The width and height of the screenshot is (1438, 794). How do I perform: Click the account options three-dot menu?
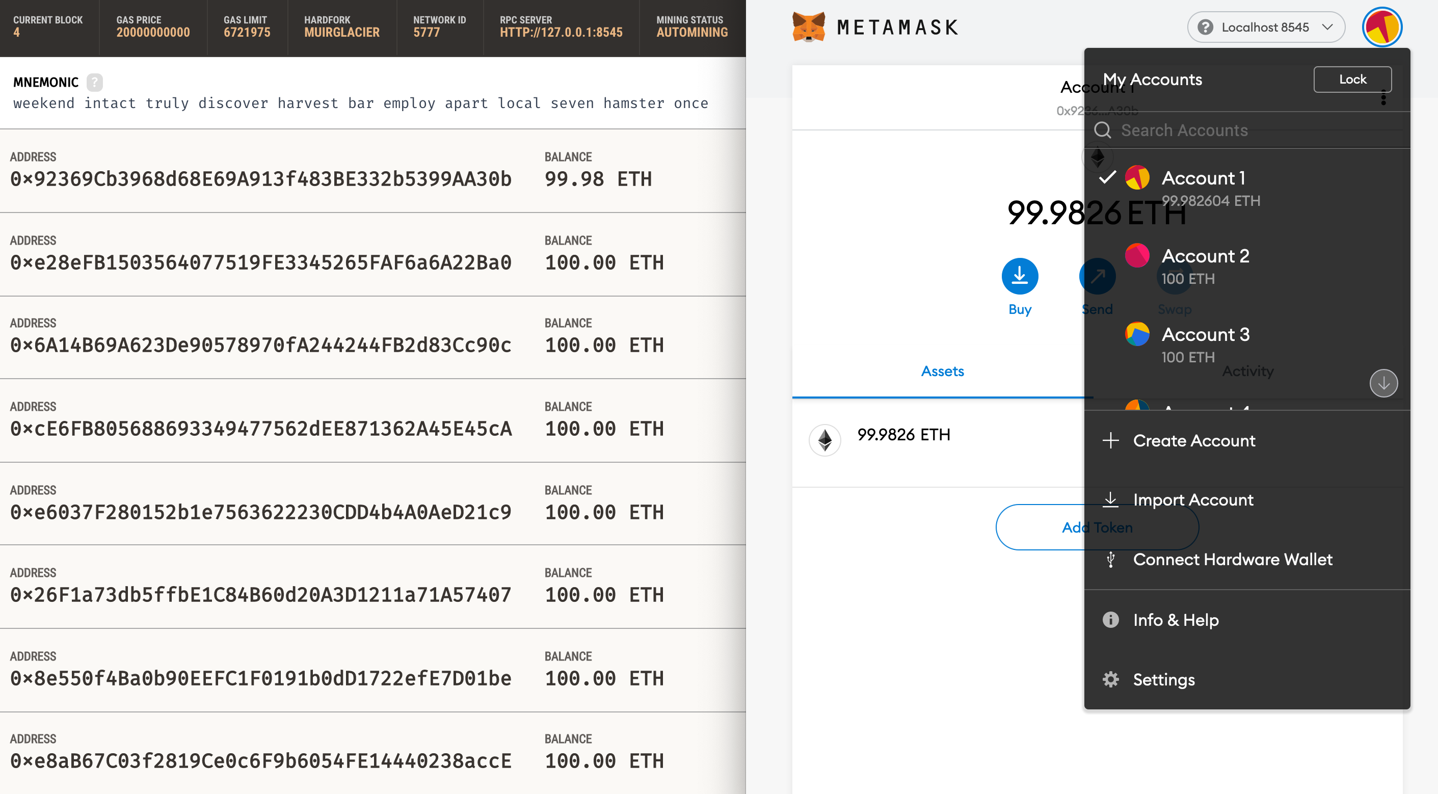[x=1383, y=98]
